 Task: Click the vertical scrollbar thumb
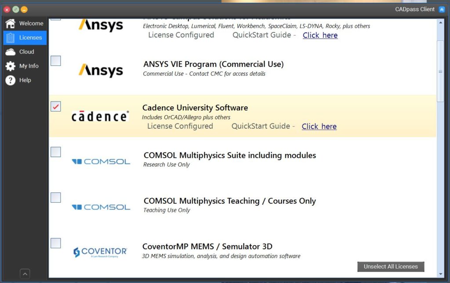[440, 71]
